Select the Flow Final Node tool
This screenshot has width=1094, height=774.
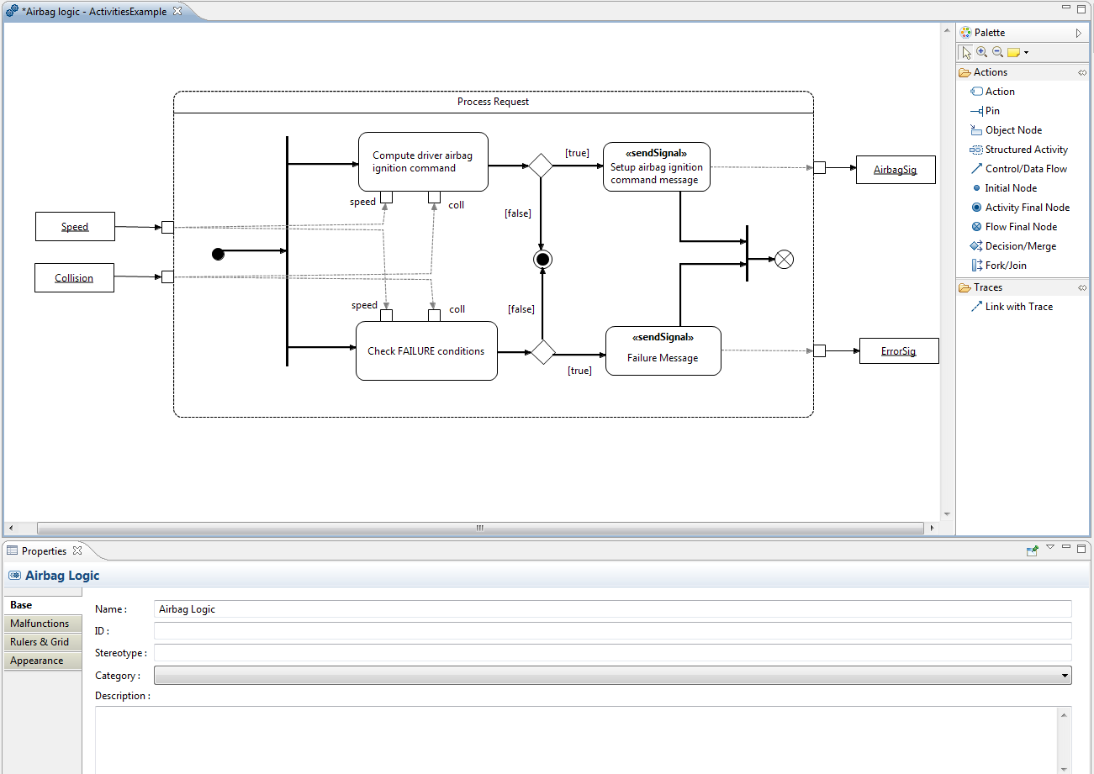[1020, 227]
